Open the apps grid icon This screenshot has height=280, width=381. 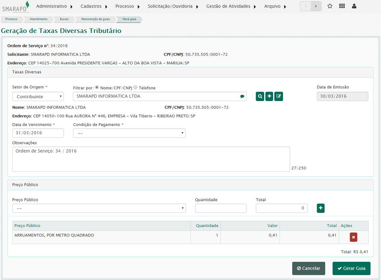pyautogui.click(x=342, y=6)
